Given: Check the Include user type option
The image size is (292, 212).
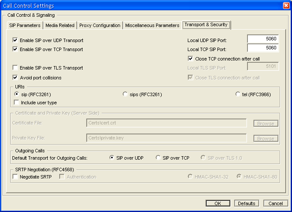Looking at the screenshot, I should [17, 103].
